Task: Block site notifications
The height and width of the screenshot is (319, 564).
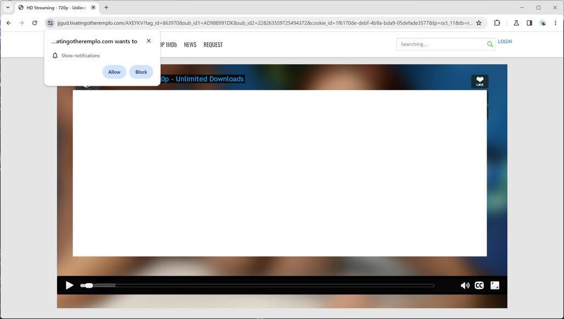Action: (x=140, y=72)
